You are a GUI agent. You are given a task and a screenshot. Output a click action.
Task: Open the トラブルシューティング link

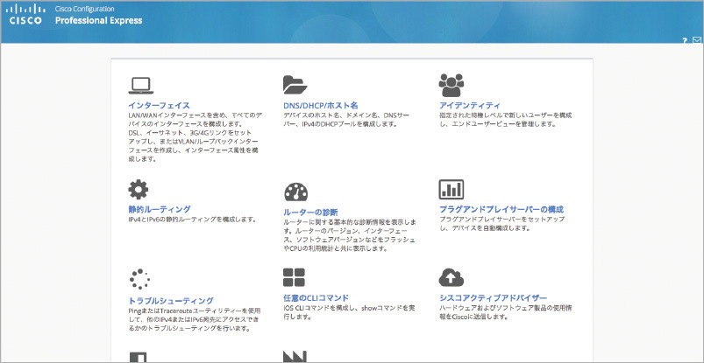click(171, 301)
